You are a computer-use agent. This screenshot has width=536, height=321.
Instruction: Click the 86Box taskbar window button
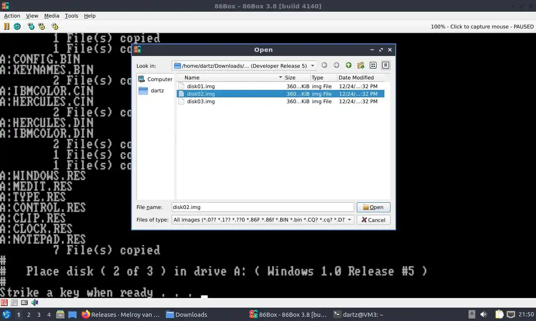coord(289,315)
